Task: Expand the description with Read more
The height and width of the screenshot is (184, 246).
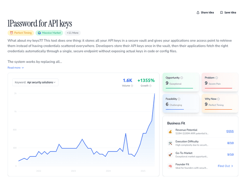Action: point(15,67)
